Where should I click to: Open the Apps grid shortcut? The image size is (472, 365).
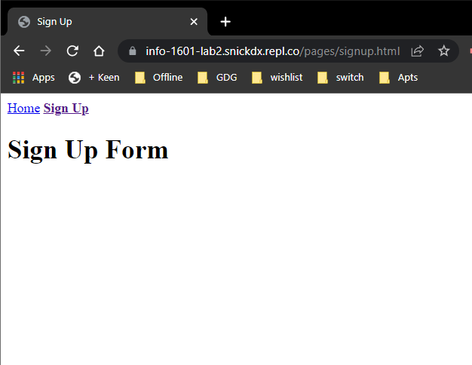click(34, 78)
